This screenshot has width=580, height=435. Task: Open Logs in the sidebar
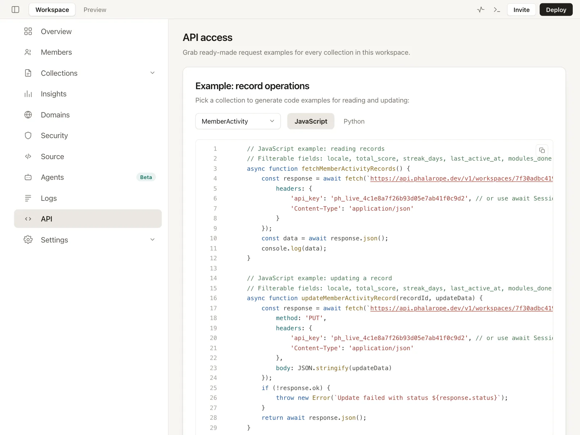[x=88, y=198]
